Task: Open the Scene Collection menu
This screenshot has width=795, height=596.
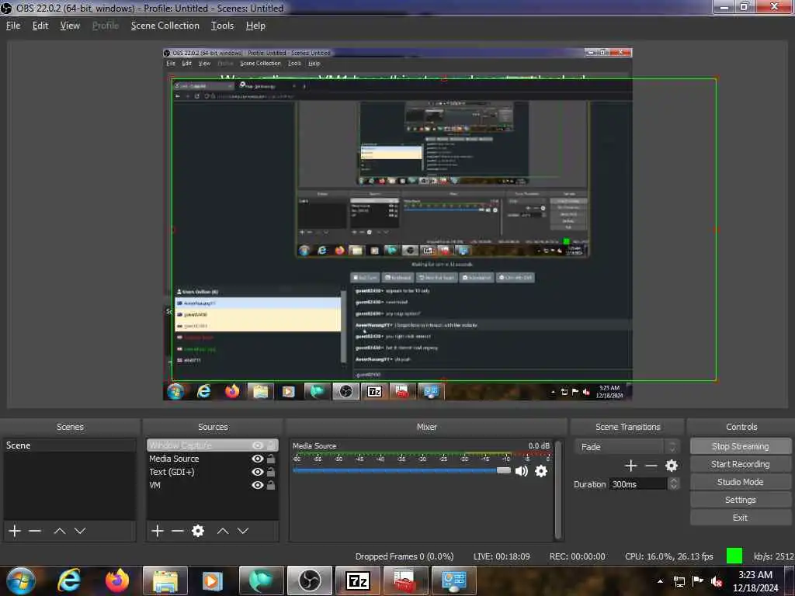Action: pos(165,26)
